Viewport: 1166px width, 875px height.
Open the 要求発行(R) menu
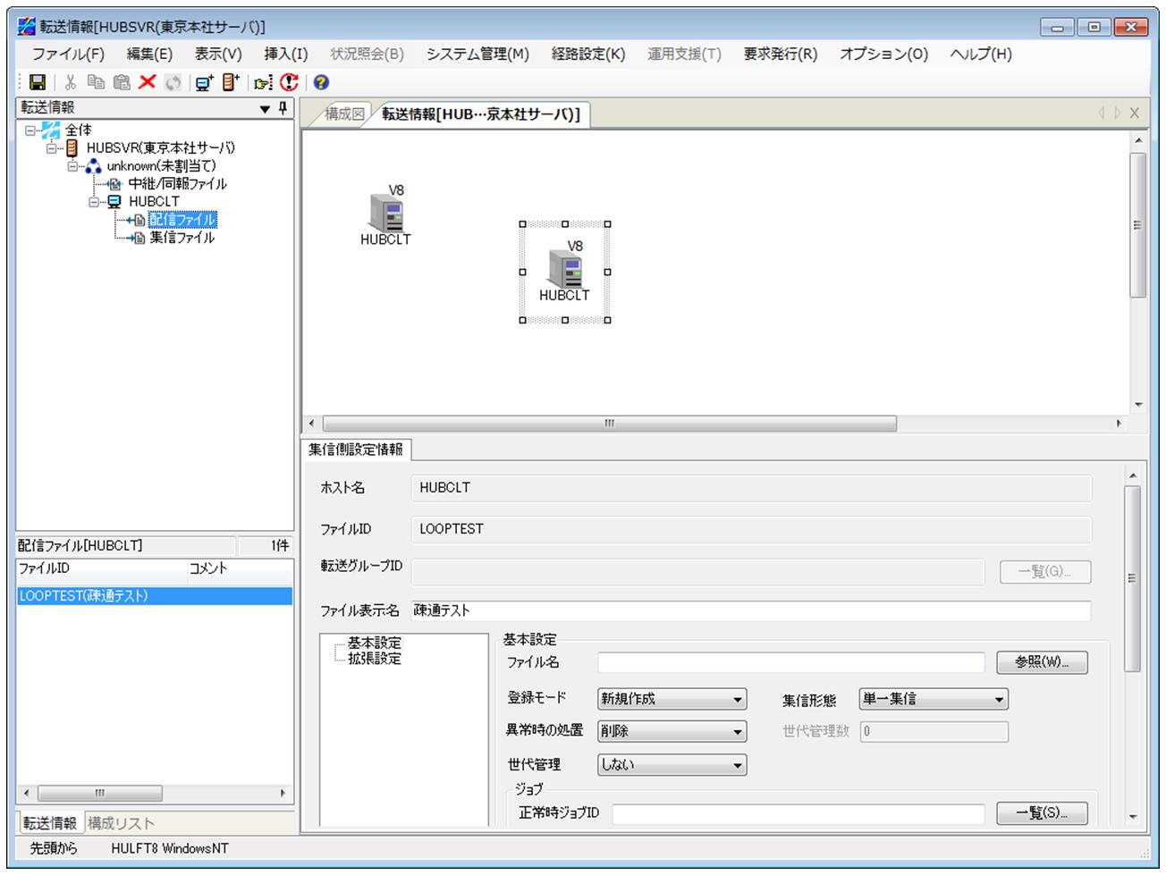tap(781, 55)
